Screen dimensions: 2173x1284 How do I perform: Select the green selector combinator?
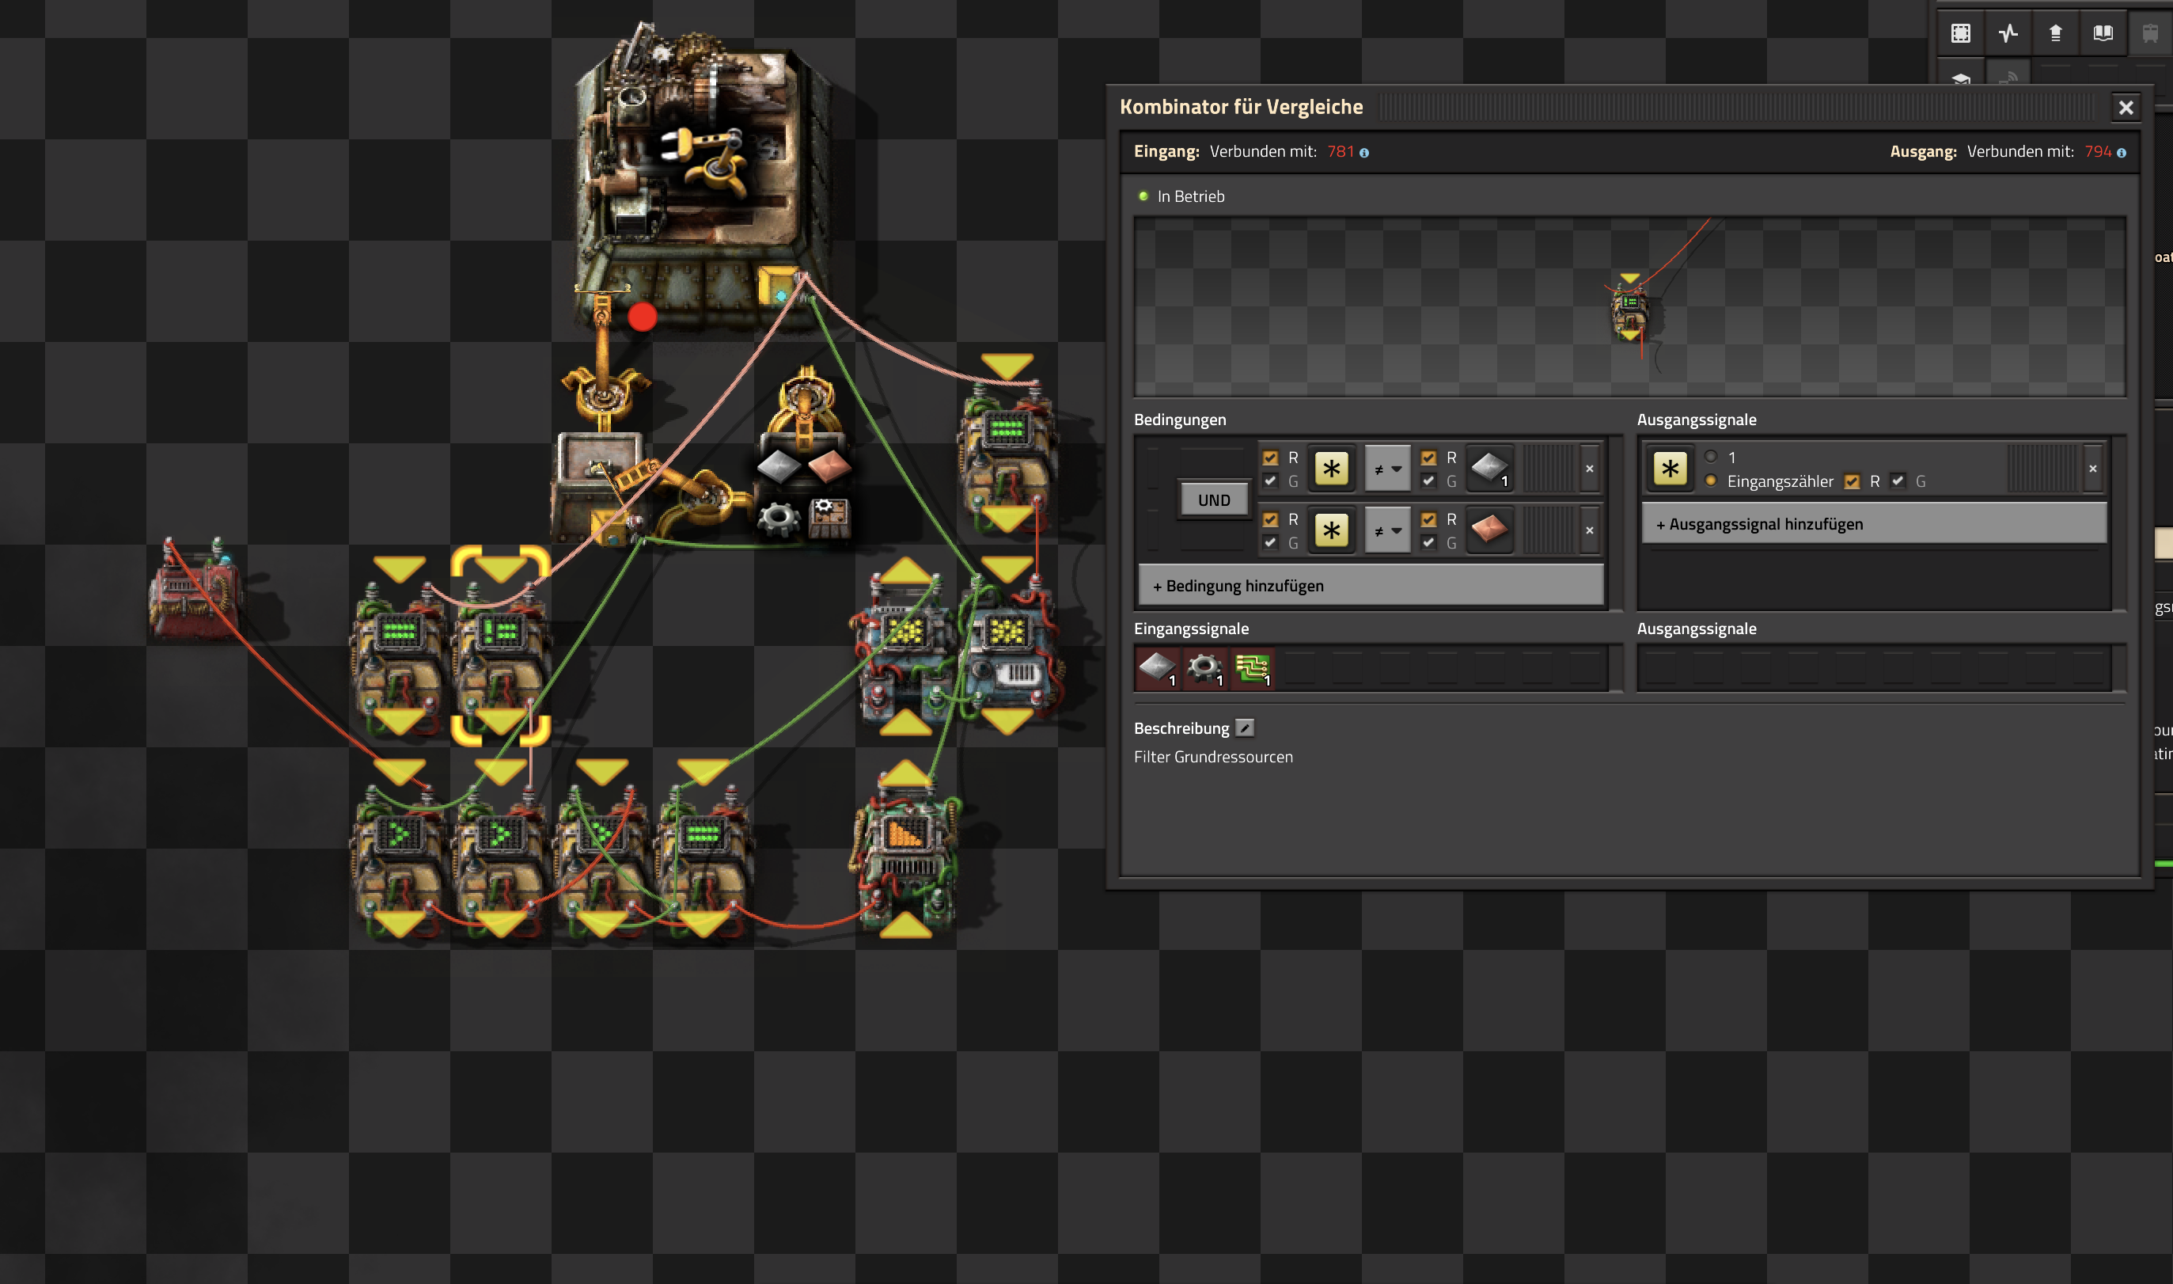pyautogui.click(x=906, y=848)
